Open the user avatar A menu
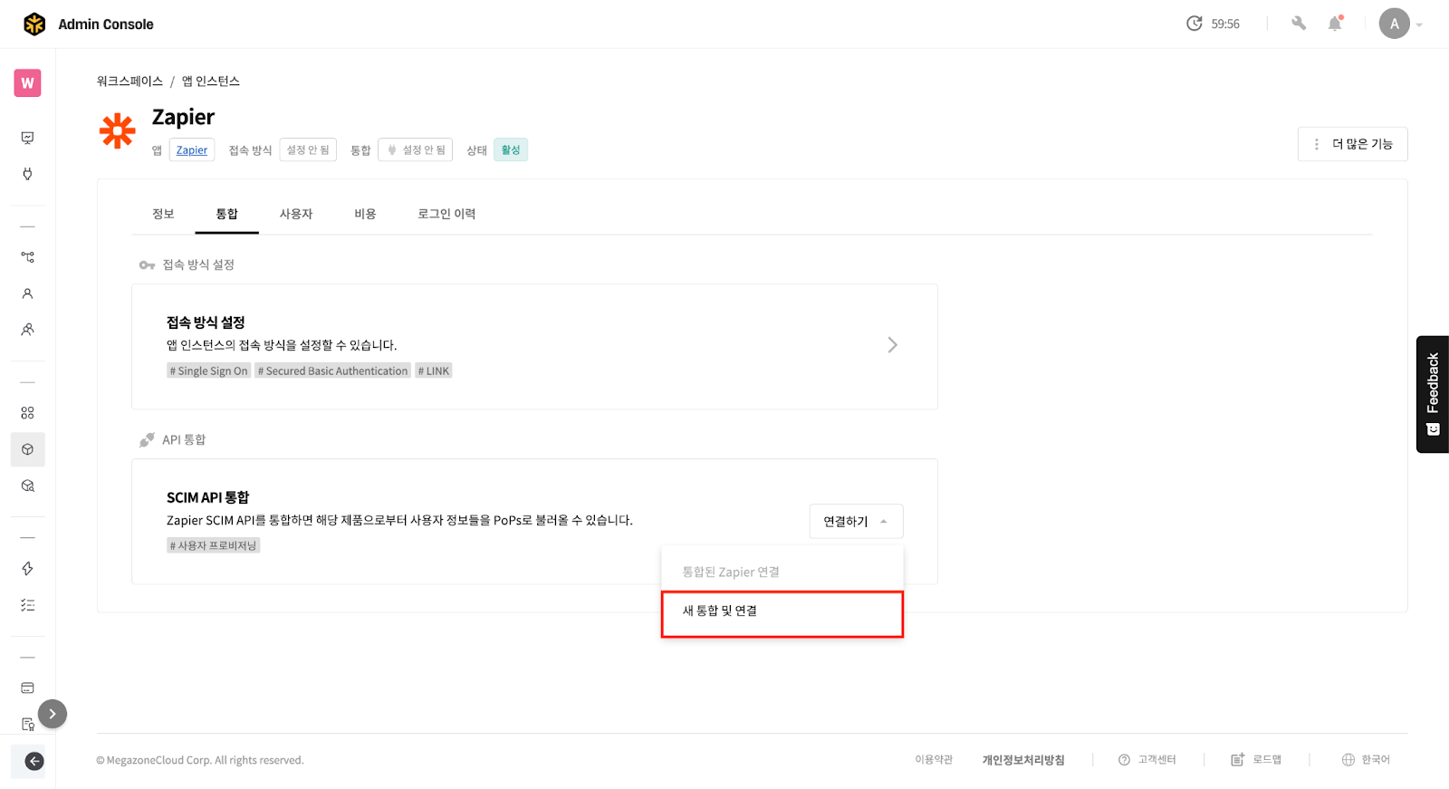The image size is (1449, 789). (x=1395, y=24)
